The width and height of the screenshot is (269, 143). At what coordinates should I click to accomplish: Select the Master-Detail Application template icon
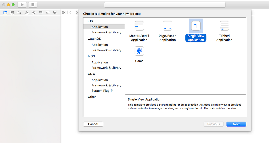pyautogui.click(x=139, y=26)
